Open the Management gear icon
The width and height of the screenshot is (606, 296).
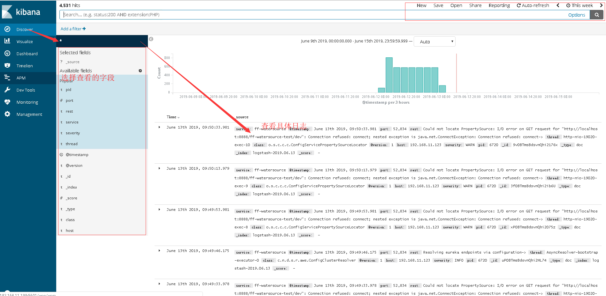[7, 114]
